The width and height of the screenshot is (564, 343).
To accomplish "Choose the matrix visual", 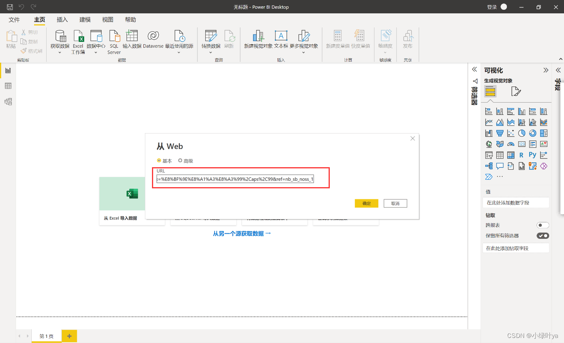I will [x=511, y=155].
